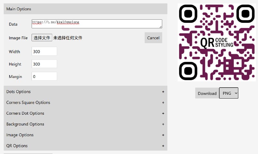The image size is (258, 154).
Task: Open the Image Options section
Action: (x=85, y=135)
